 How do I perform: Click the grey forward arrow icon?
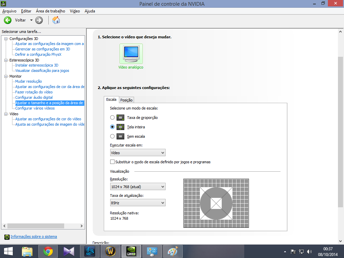pos(39,20)
